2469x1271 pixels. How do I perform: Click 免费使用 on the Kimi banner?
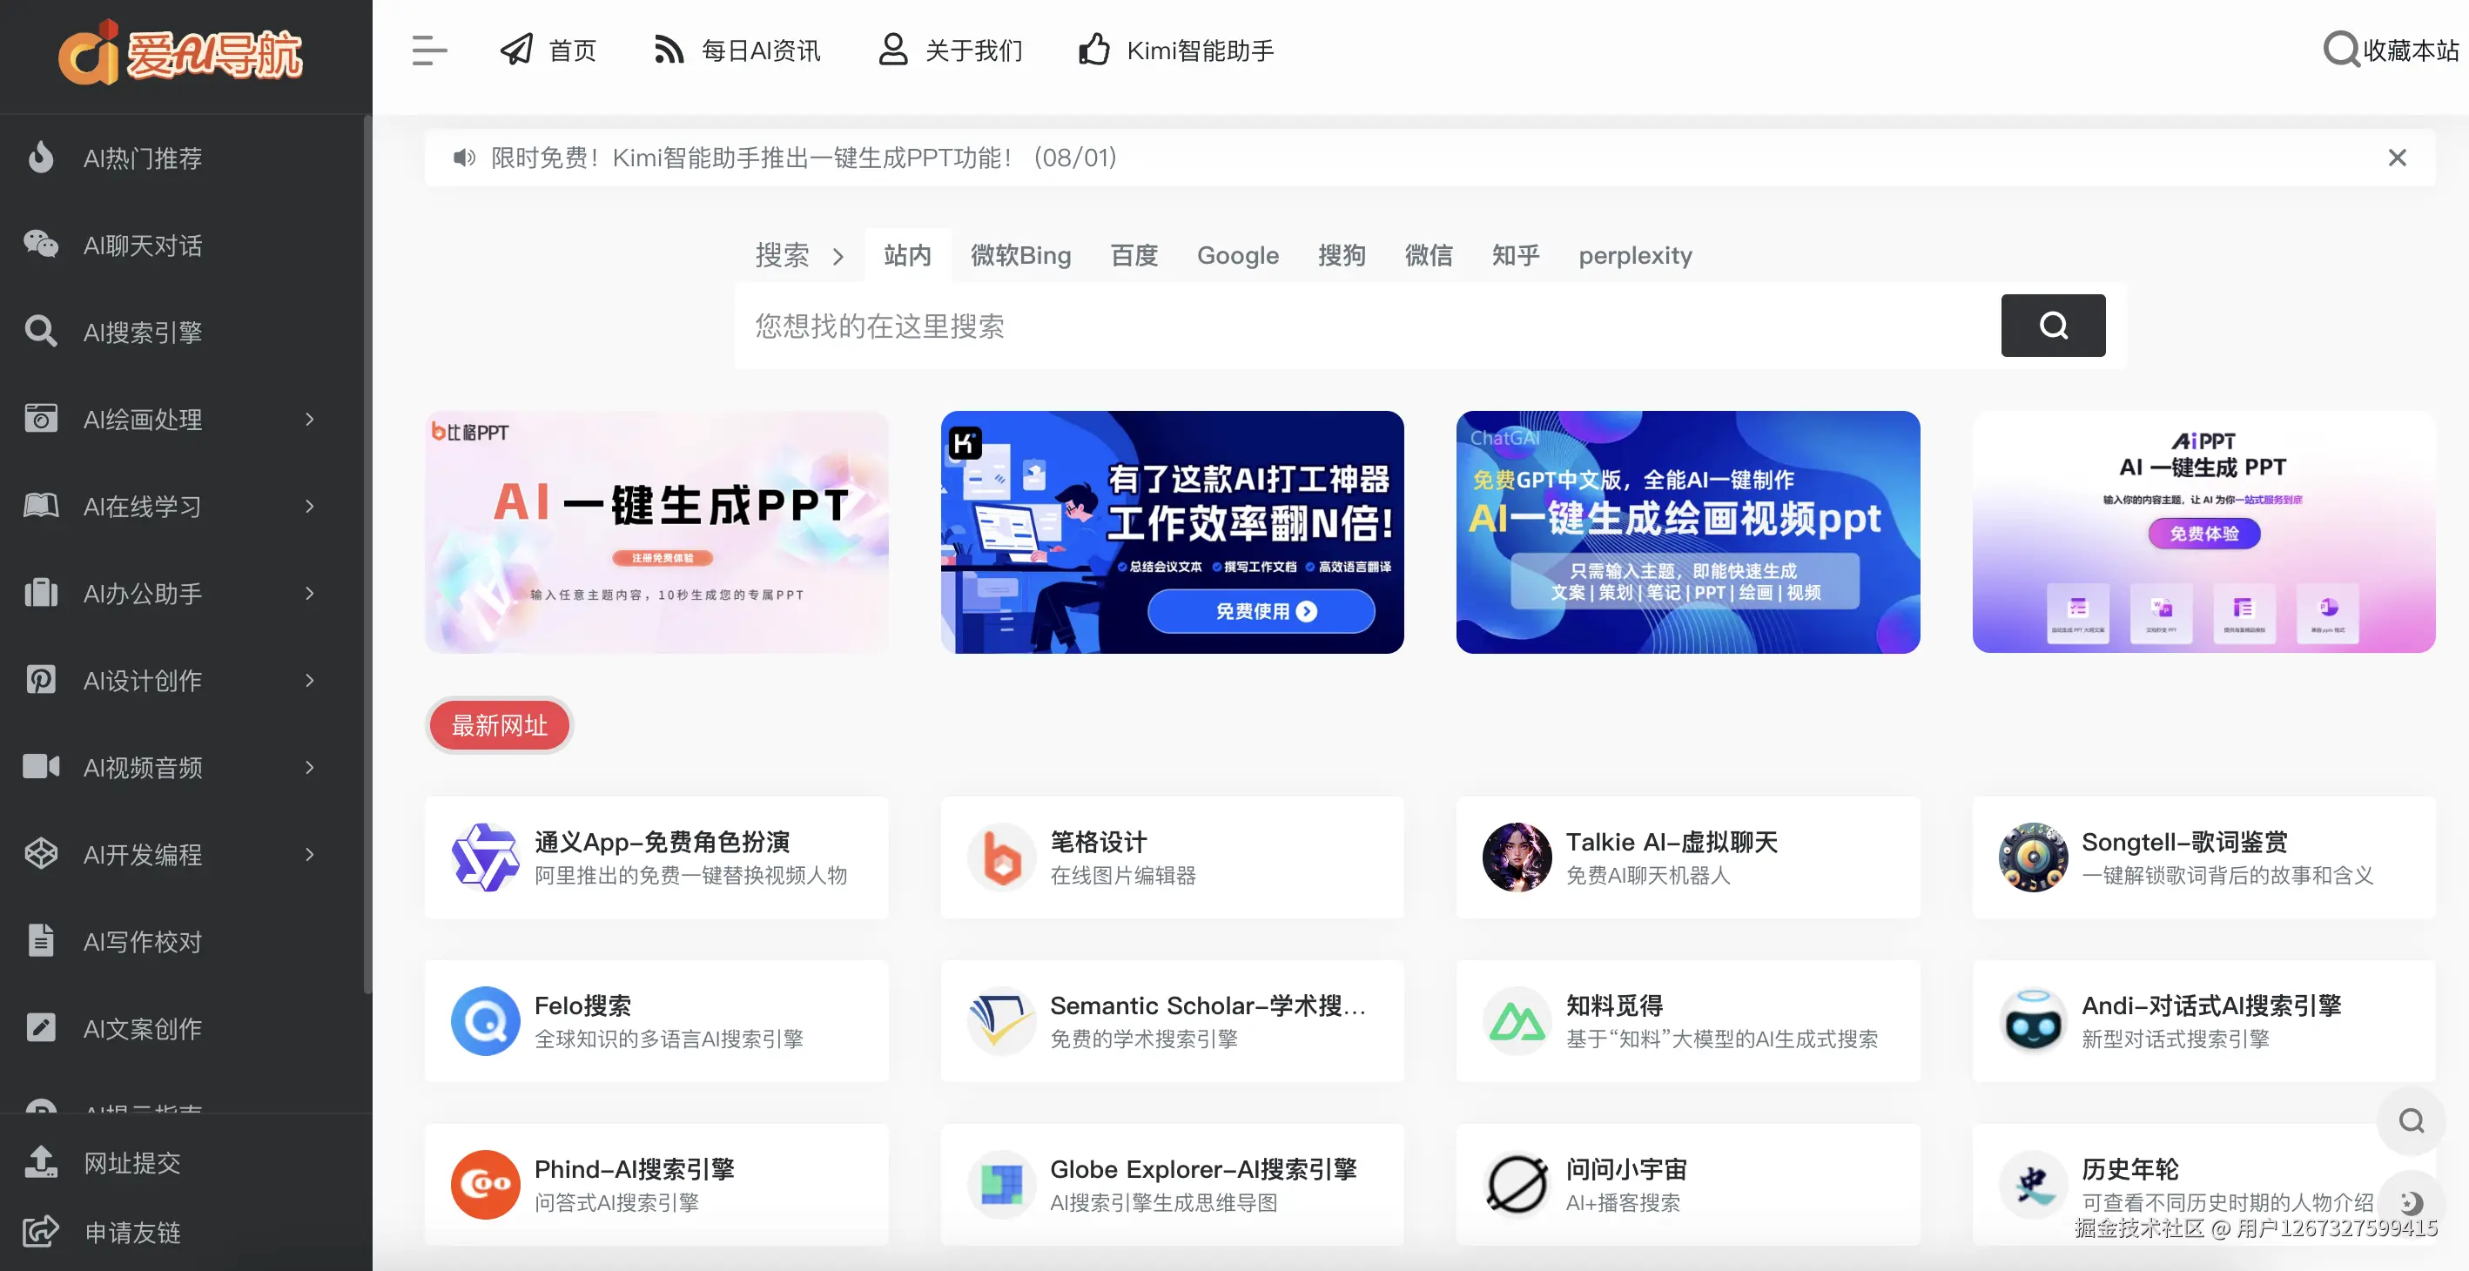pos(1261,610)
